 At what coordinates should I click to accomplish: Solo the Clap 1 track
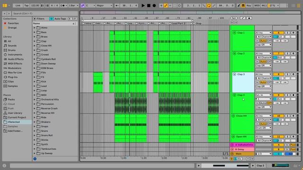point(287,33)
